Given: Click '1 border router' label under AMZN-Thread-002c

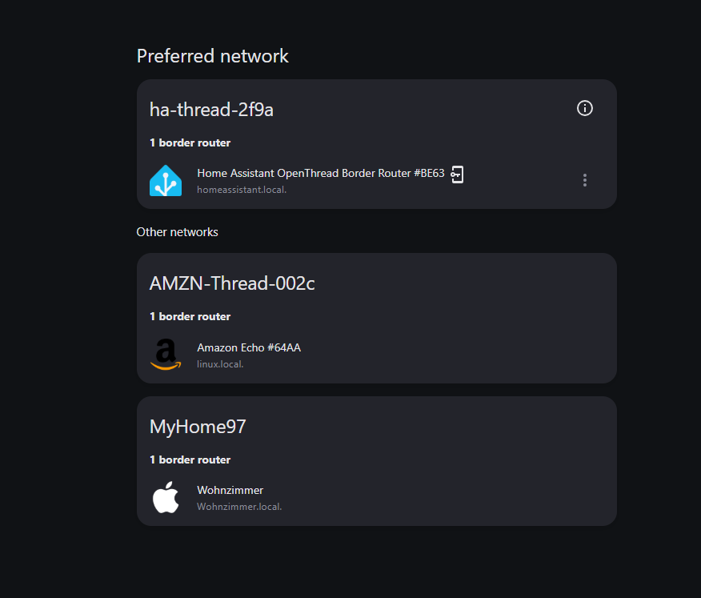Looking at the screenshot, I should tap(190, 317).
